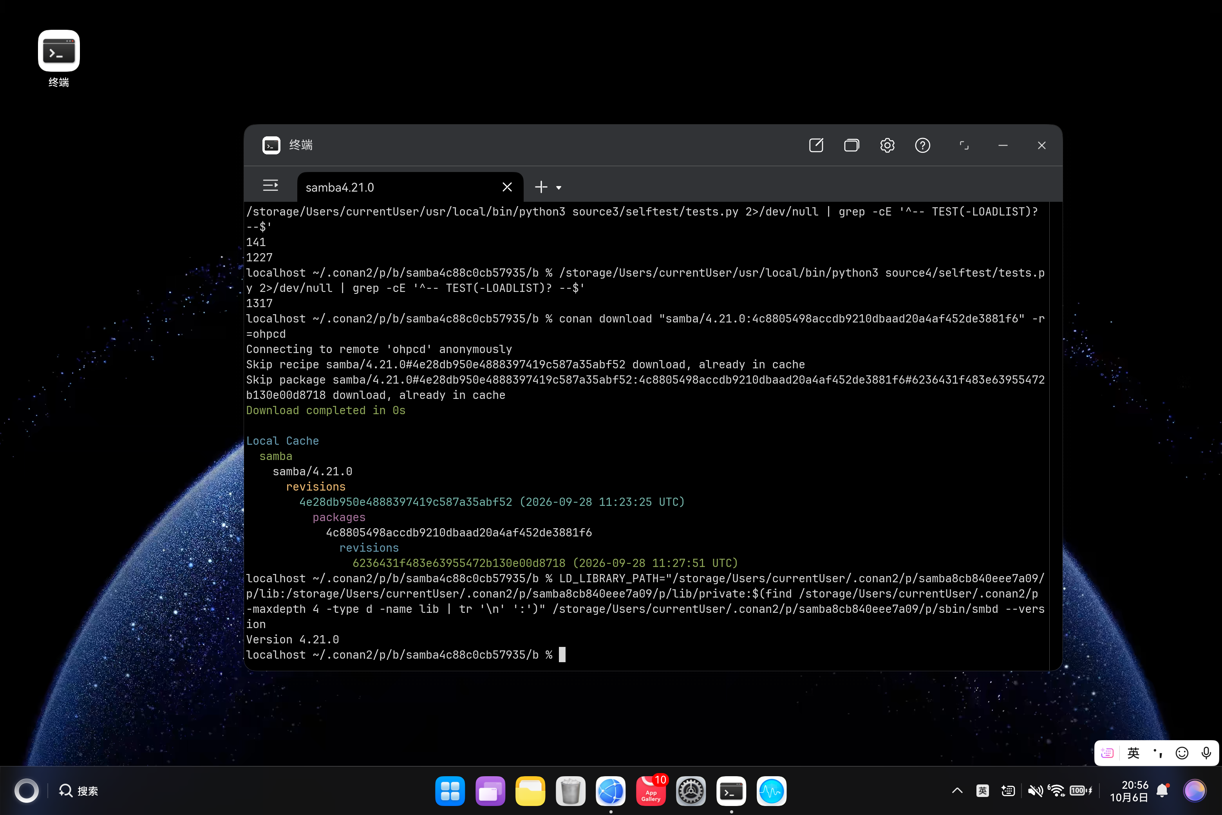The image size is (1222, 815).
Task: Click the terminal fullscreen corner-brackets icon
Action: pyautogui.click(x=964, y=145)
